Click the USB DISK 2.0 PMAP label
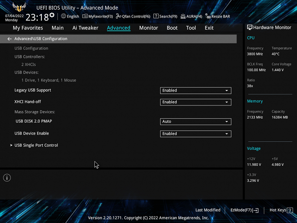Screen dimensions: 297x223 pos(34,121)
